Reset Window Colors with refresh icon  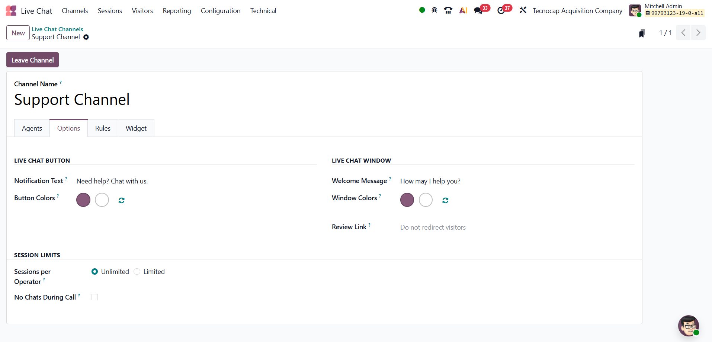(x=445, y=200)
